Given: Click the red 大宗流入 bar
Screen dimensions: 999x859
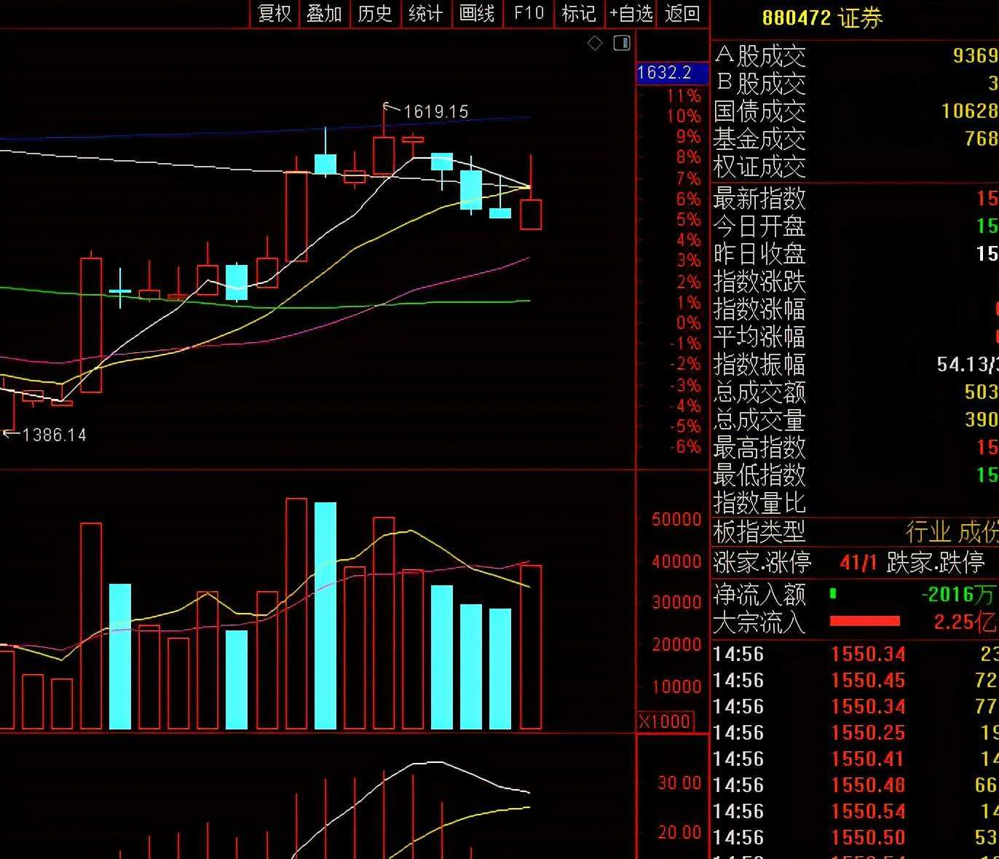Looking at the screenshot, I should (x=865, y=621).
